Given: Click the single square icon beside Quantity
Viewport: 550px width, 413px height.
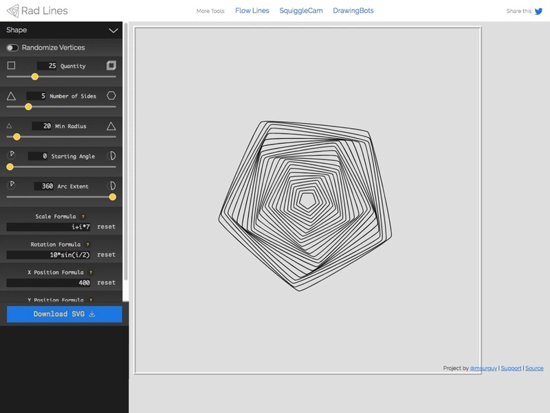Looking at the screenshot, I should pos(11,65).
